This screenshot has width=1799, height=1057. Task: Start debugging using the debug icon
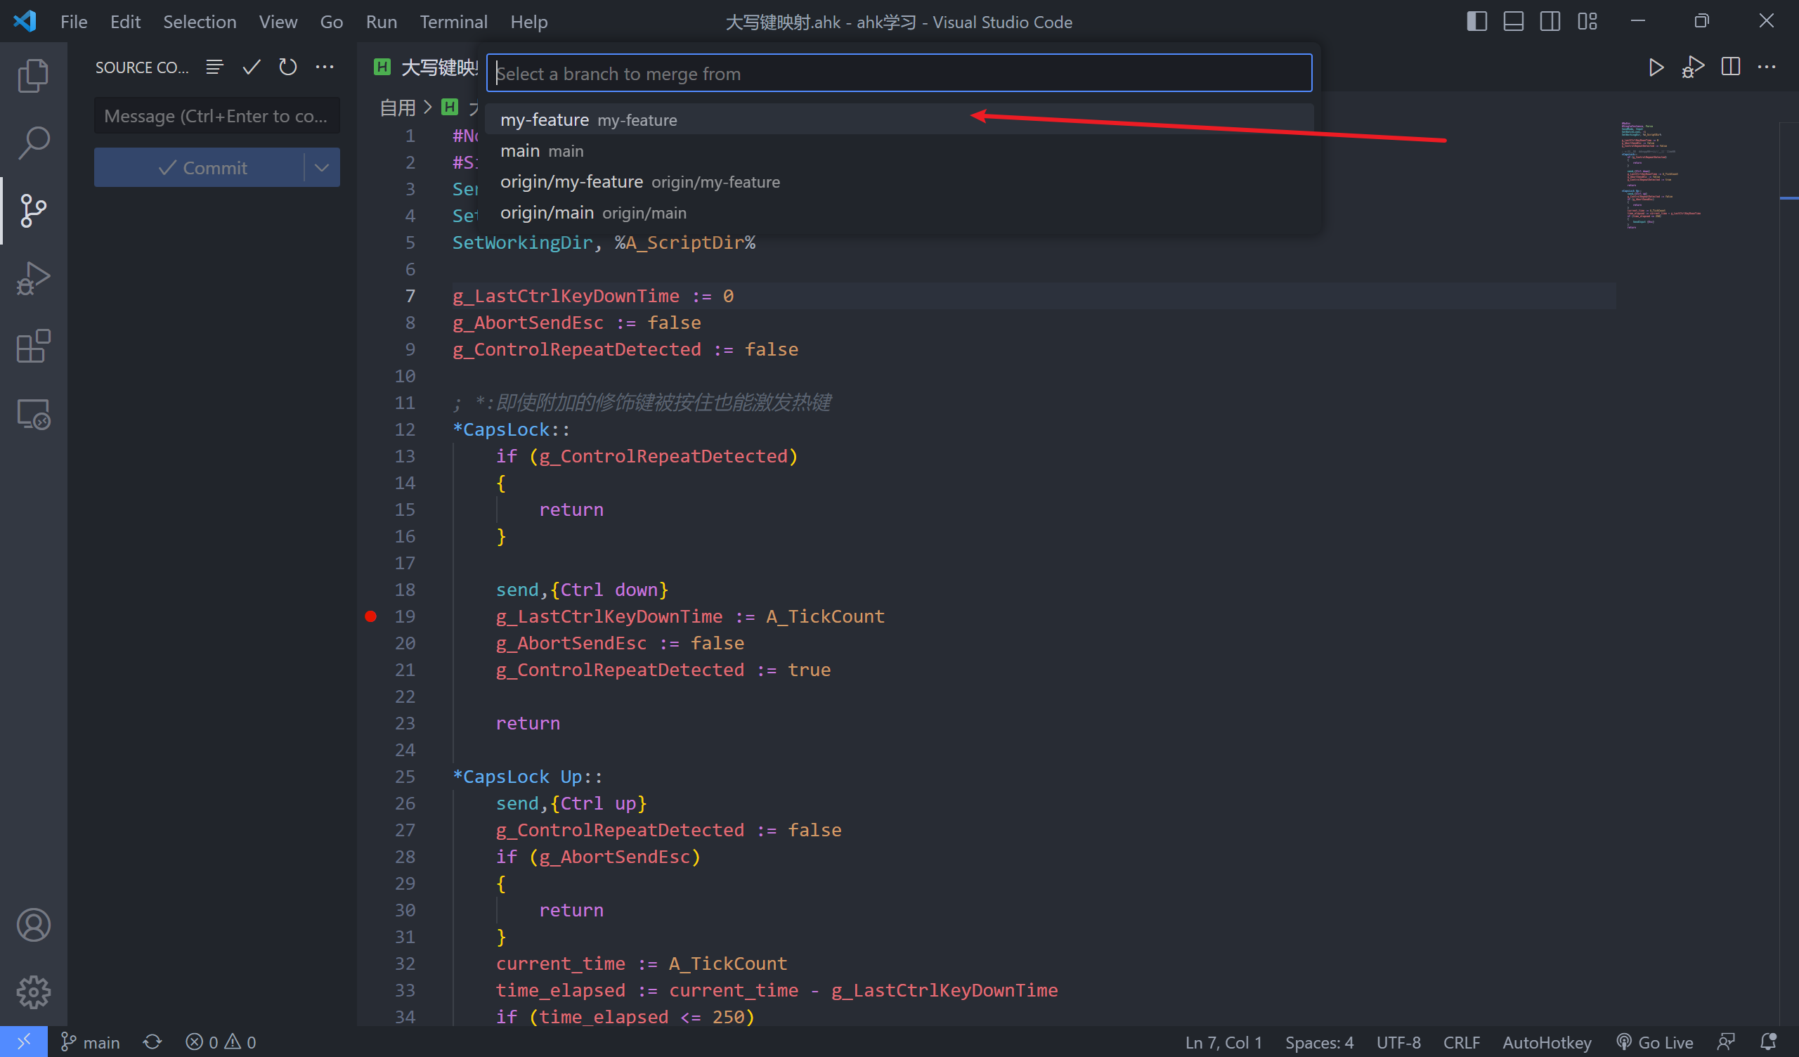1694,67
